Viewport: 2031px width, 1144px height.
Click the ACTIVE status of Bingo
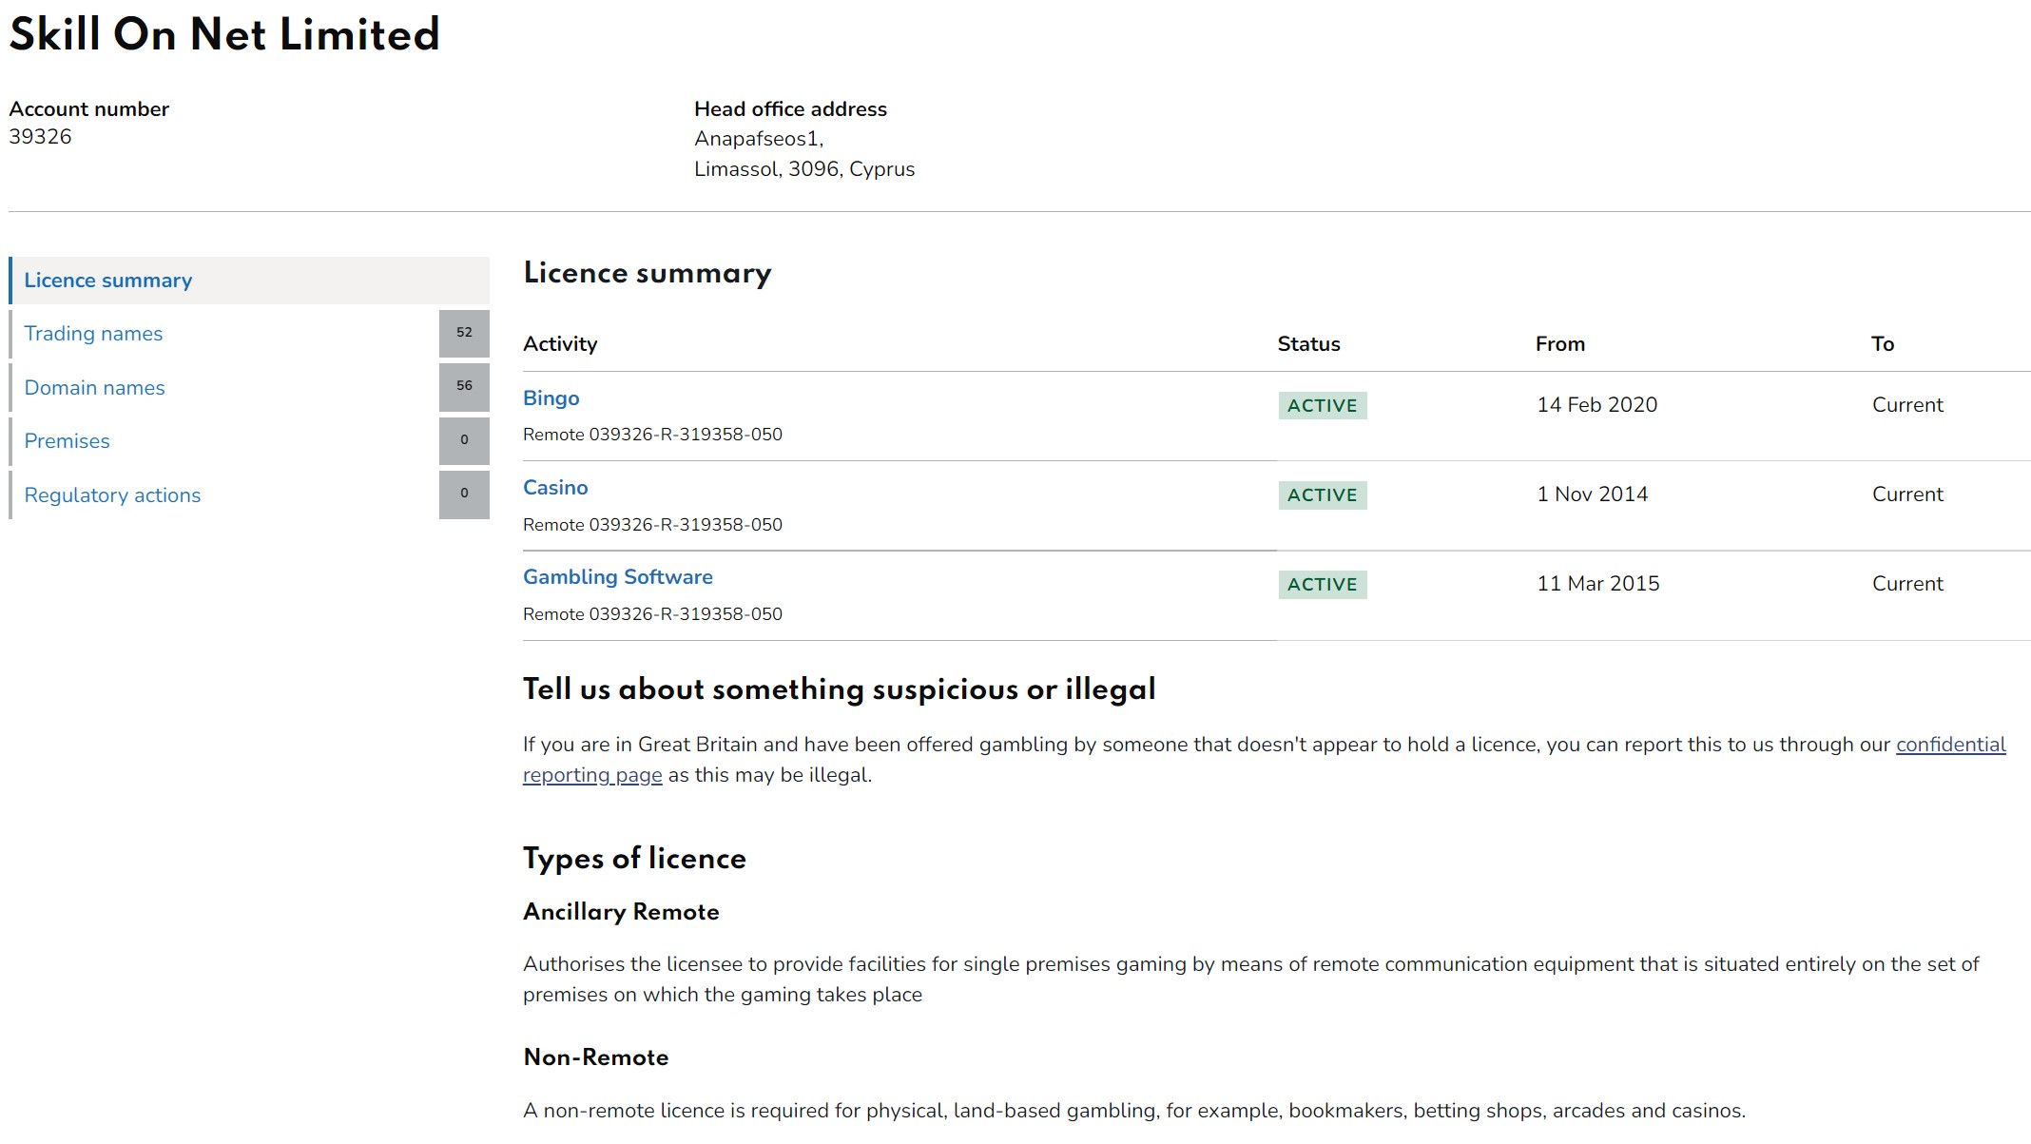(1323, 406)
